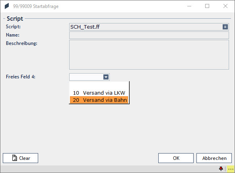Click the yellow ellipsis status bar icon
The height and width of the screenshot is (173, 235).
(x=231, y=169)
